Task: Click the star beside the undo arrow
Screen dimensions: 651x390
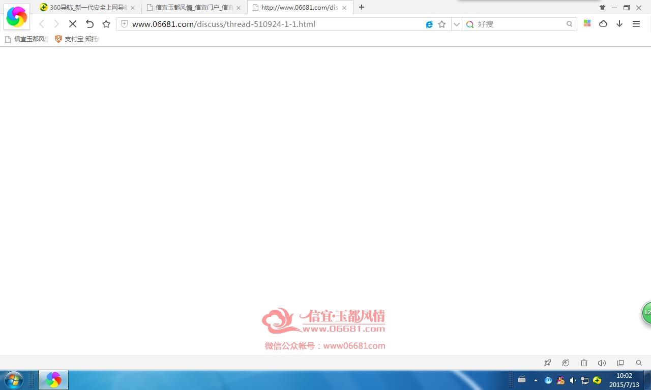Action: coord(106,24)
